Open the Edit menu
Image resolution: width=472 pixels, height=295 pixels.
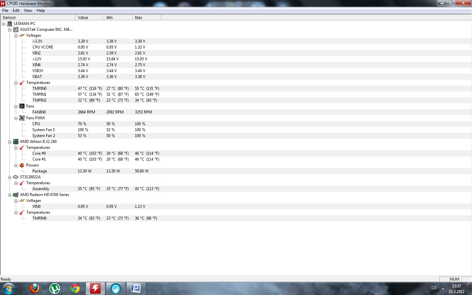coord(16,10)
